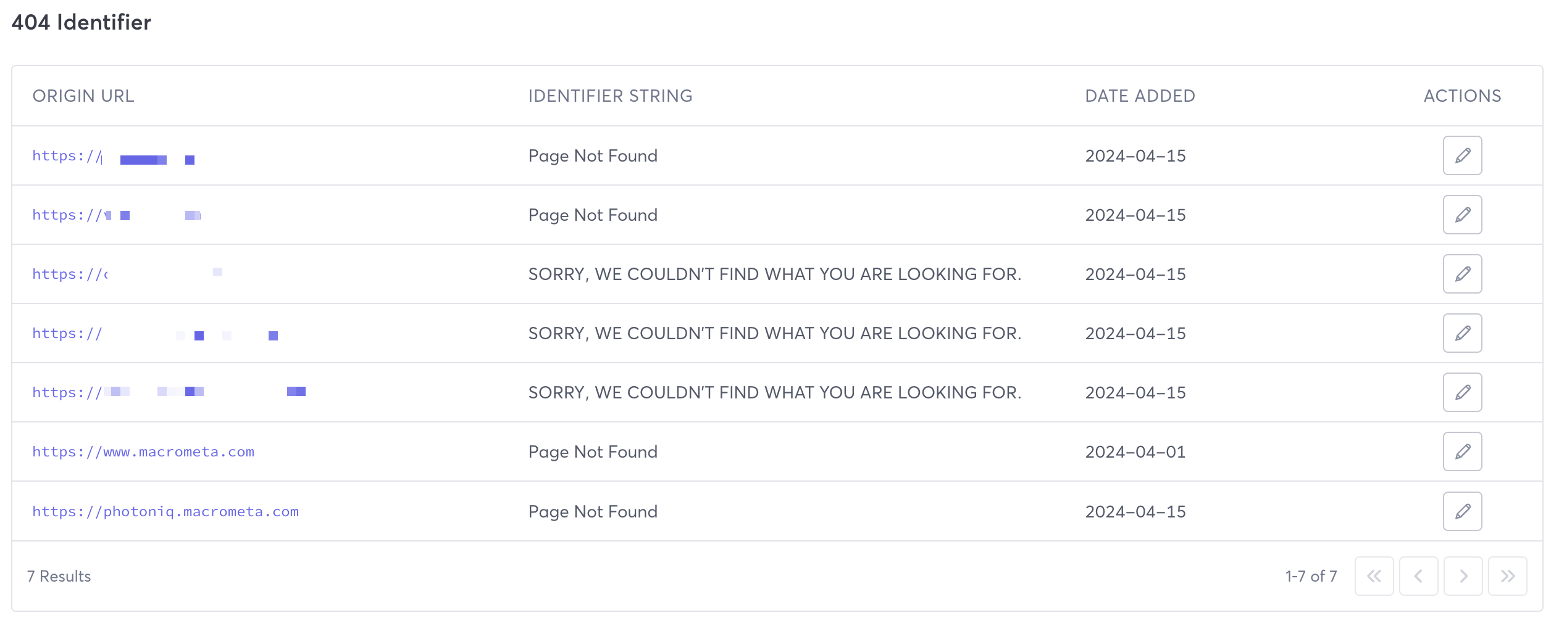Click the IDENTIFIER STRING column header
The height and width of the screenshot is (618, 1551).
click(x=609, y=96)
